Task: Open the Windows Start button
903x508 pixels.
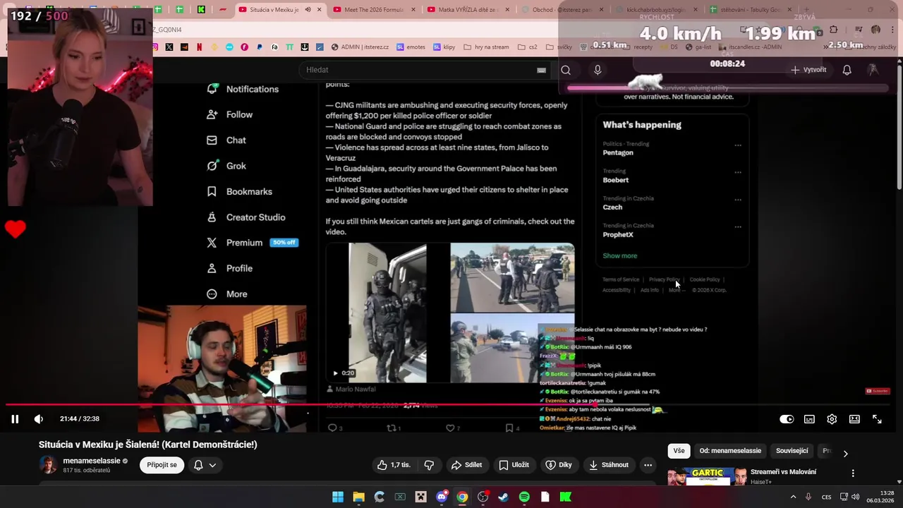Action: (x=338, y=497)
